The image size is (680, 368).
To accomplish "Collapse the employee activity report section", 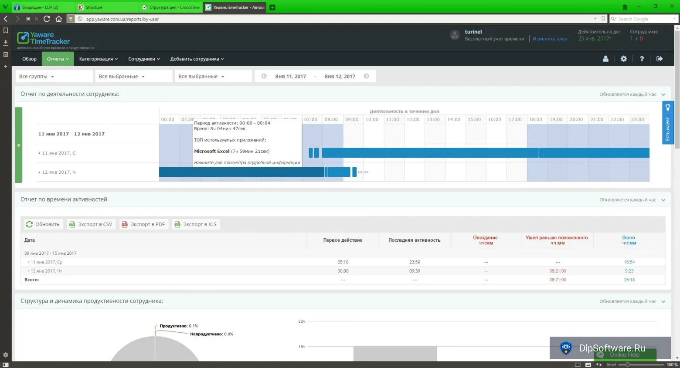I will 663,95.
